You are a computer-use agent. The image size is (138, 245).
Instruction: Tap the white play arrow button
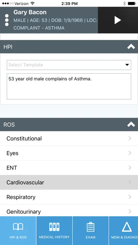point(118,20)
